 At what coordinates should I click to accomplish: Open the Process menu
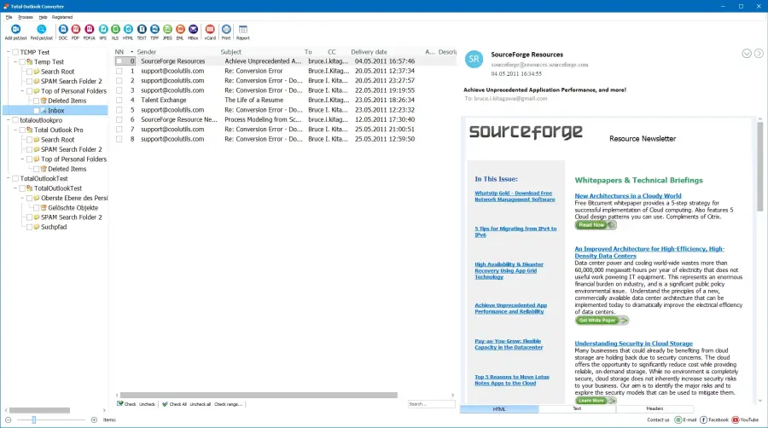click(26, 17)
